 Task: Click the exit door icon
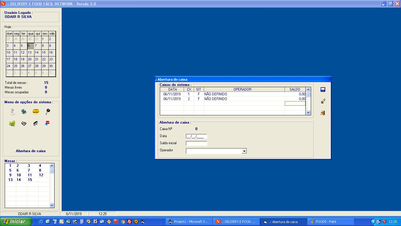coord(323,113)
